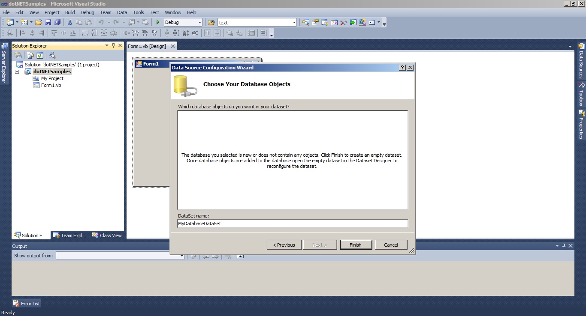Open the View Class Diagram icon
The height and width of the screenshot is (316, 586).
click(52, 55)
